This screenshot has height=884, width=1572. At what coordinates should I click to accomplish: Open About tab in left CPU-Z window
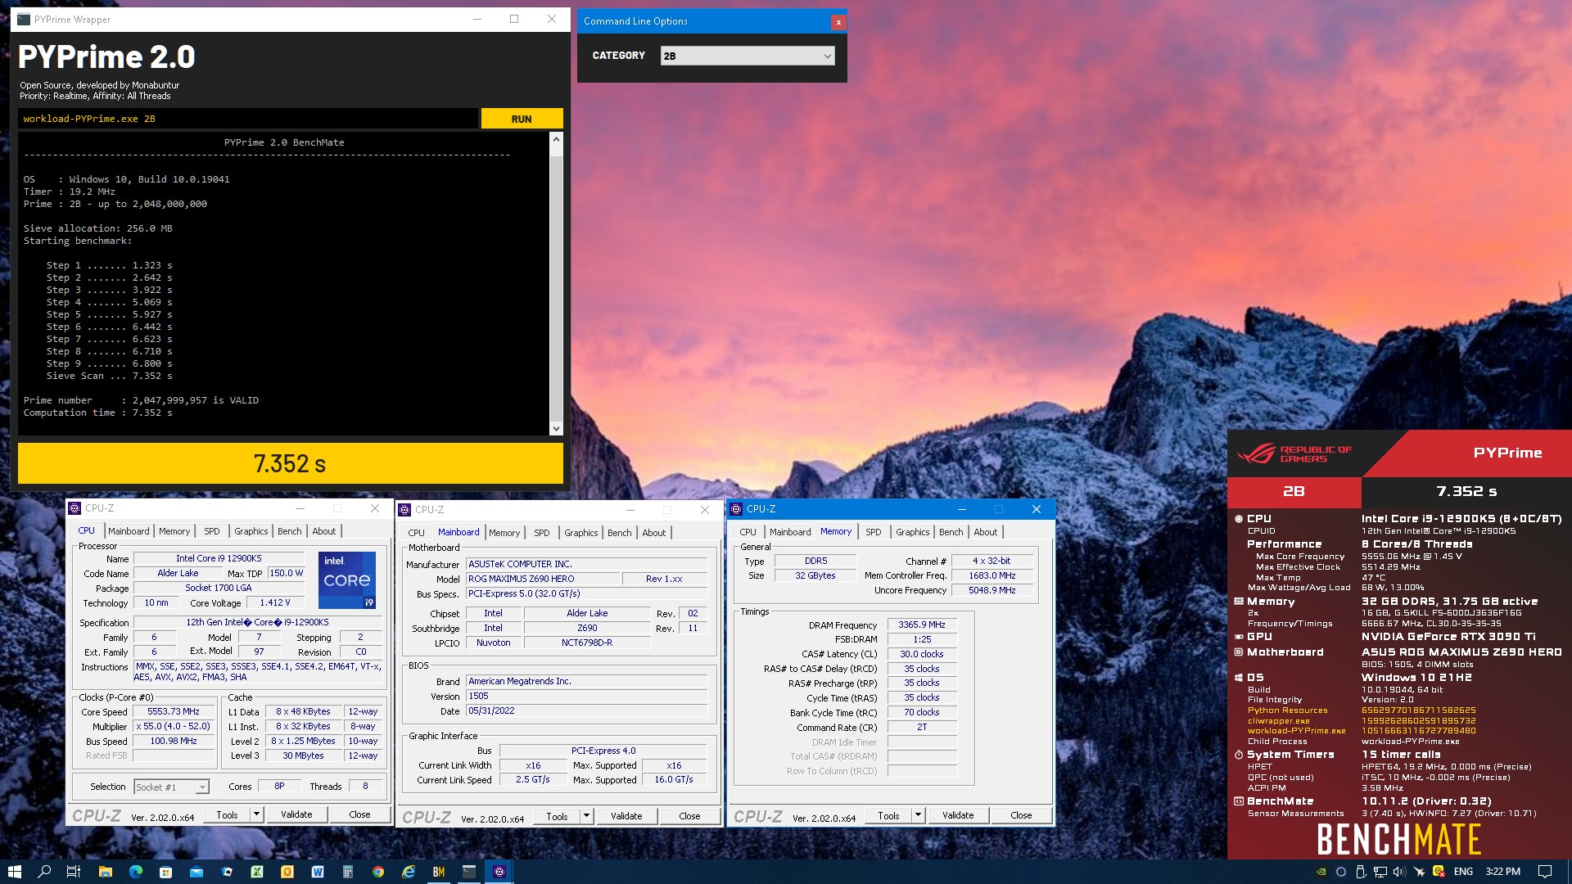(324, 531)
